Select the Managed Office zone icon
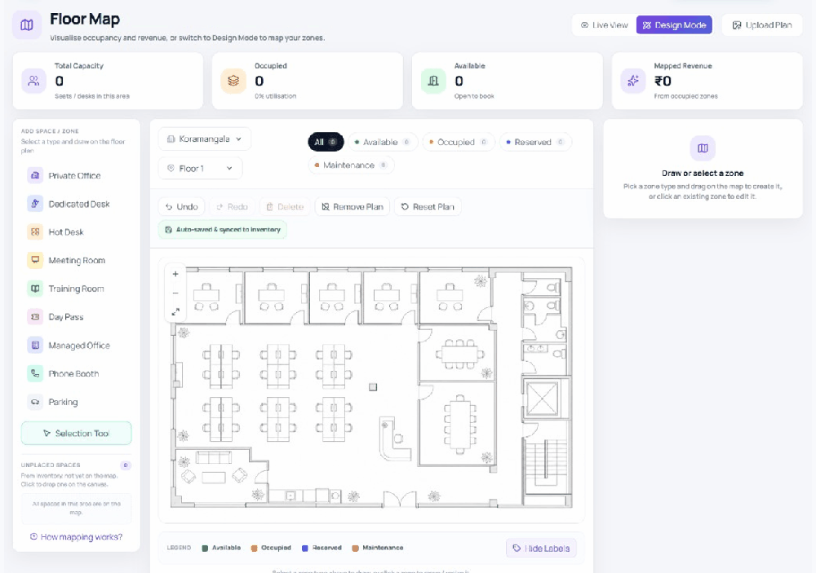Image resolution: width=816 pixels, height=573 pixels. tap(35, 345)
